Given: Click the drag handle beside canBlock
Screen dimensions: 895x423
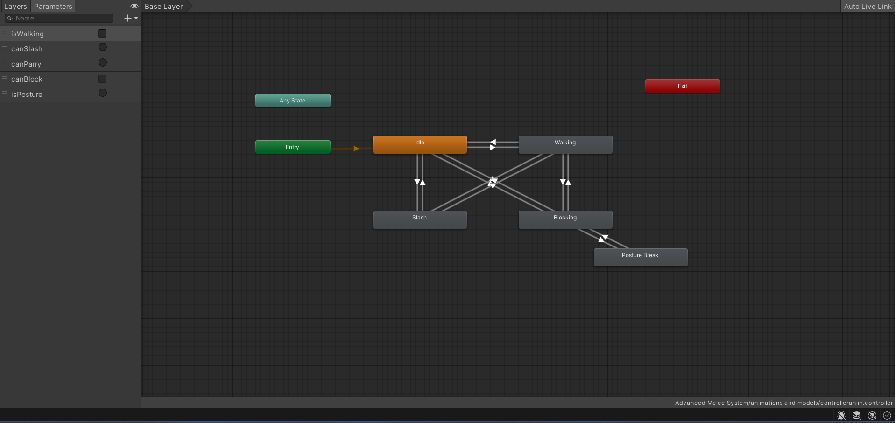Looking at the screenshot, I should pyautogui.click(x=5, y=78).
